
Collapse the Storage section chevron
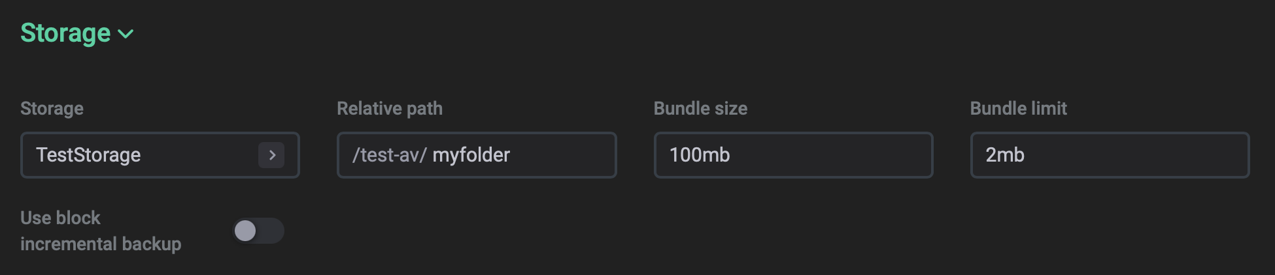pos(126,34)
